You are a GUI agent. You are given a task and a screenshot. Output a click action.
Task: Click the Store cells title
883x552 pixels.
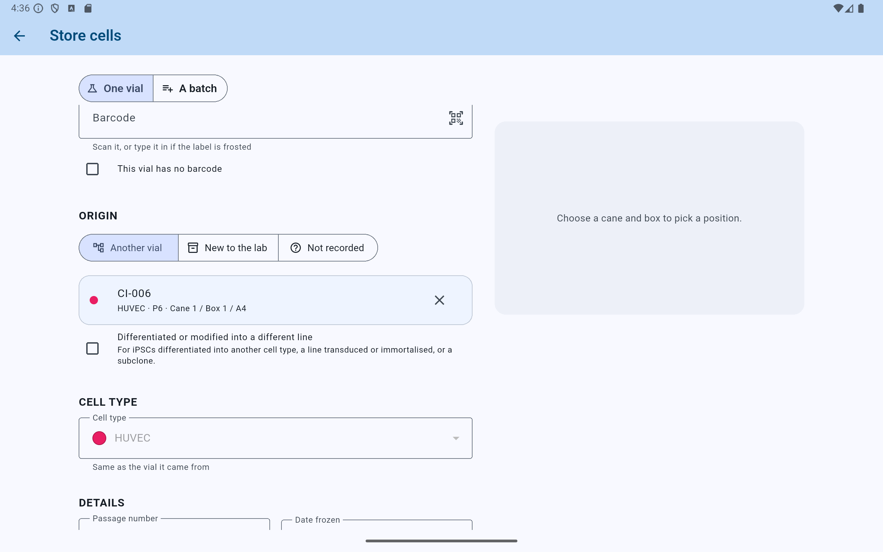[x=86, y=36]
